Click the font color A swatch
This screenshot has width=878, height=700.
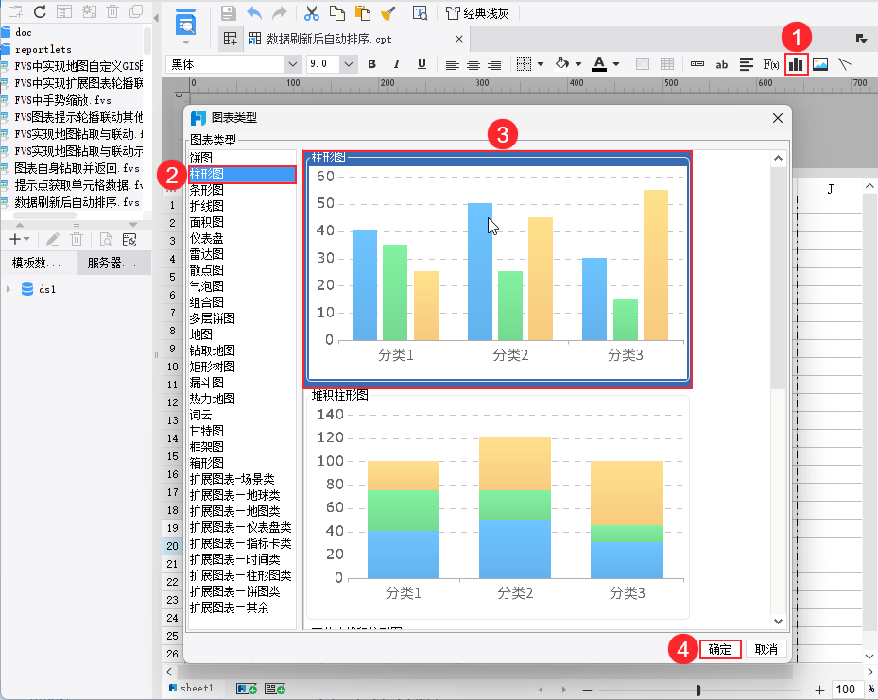599,64
